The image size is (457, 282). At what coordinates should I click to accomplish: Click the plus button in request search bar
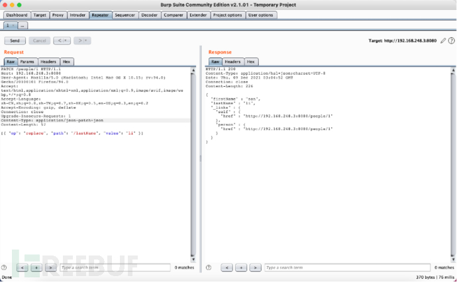(x=36, y=267)
